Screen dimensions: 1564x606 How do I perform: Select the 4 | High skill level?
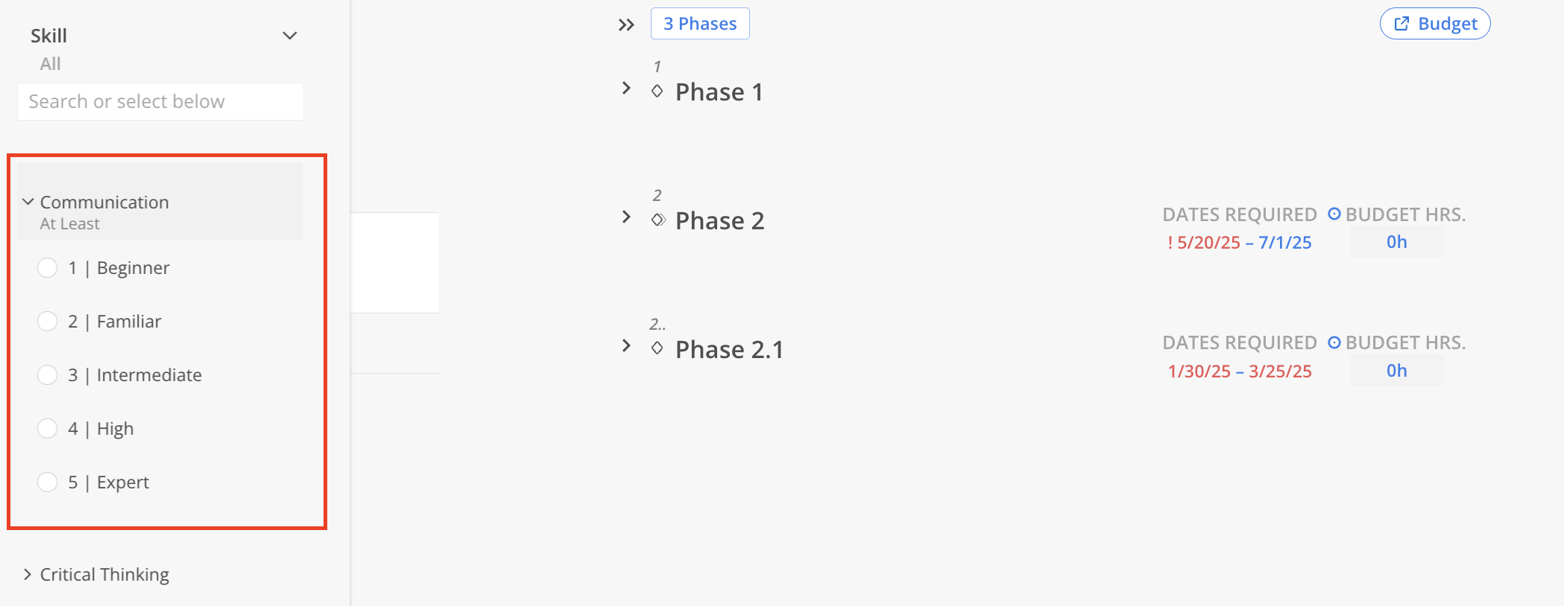coord(47,429)
